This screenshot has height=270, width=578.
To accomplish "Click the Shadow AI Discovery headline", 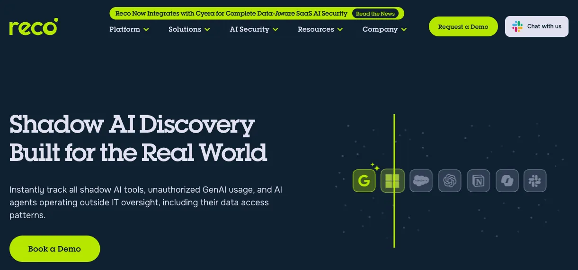I will tap(138, 138).
